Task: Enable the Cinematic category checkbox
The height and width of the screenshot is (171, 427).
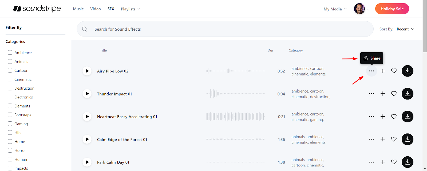Action: 10,79
